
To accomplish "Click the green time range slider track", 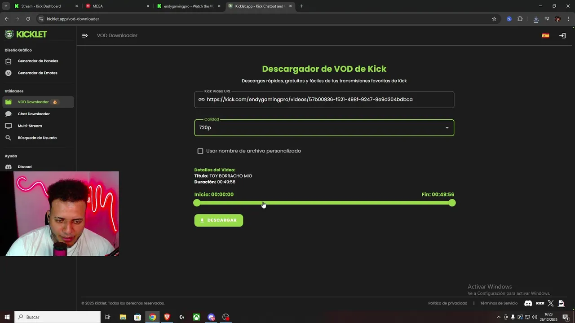I will tap(324, 203).
